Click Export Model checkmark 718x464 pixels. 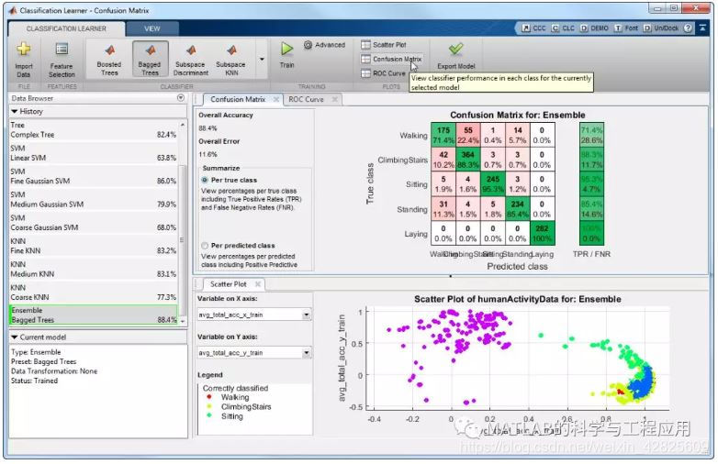tap(455, 49)
